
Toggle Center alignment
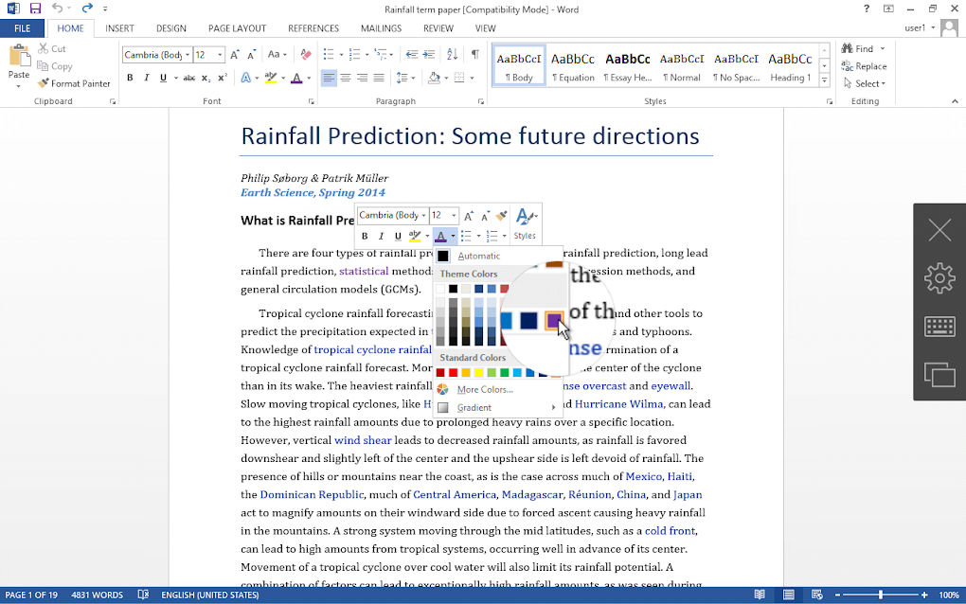[346, 78]
